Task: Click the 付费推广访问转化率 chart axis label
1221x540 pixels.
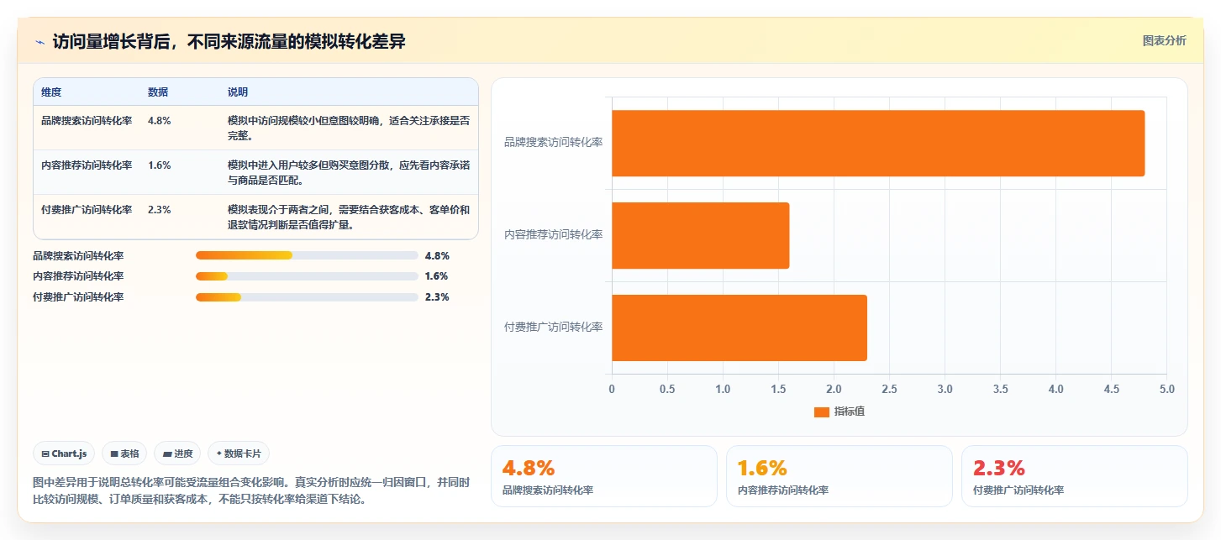Action: (553, 328)
